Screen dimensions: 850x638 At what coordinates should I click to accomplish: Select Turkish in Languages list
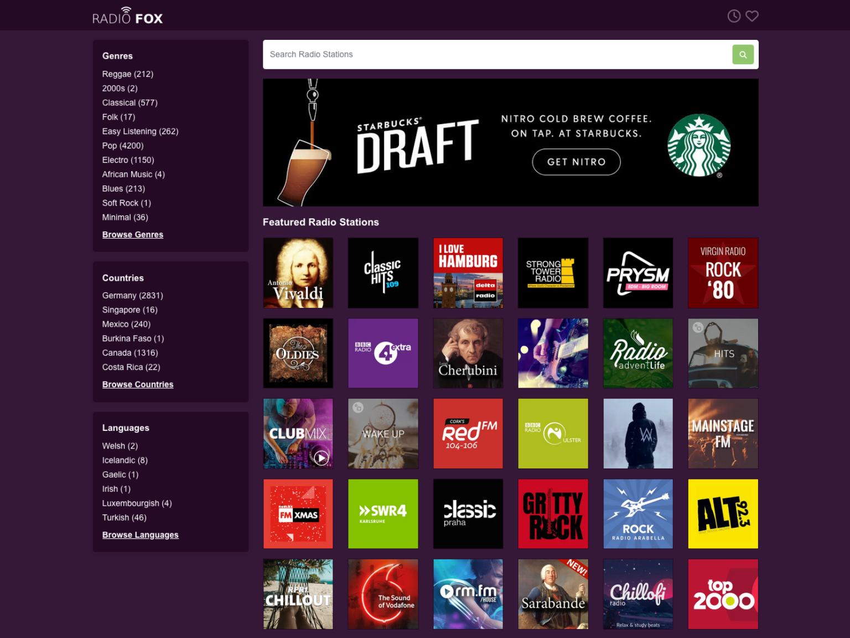click(x=124, y=517)
